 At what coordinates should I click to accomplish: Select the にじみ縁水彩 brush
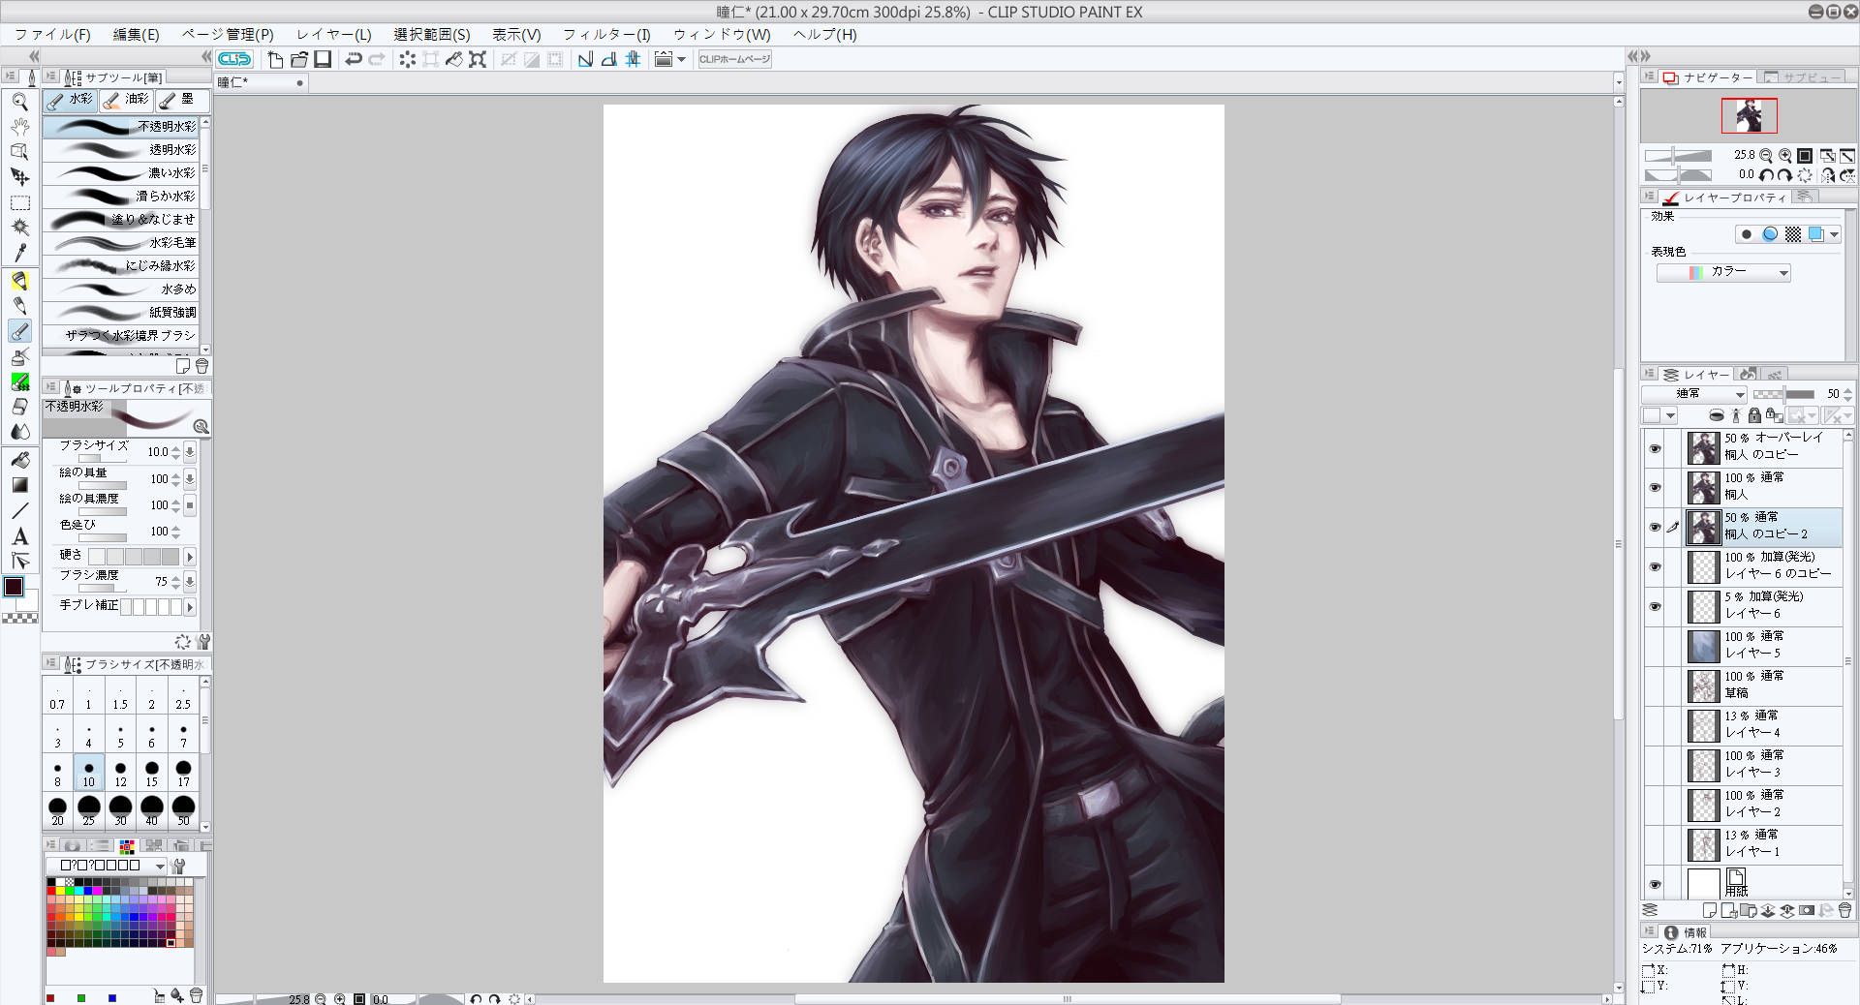(121, 265)
